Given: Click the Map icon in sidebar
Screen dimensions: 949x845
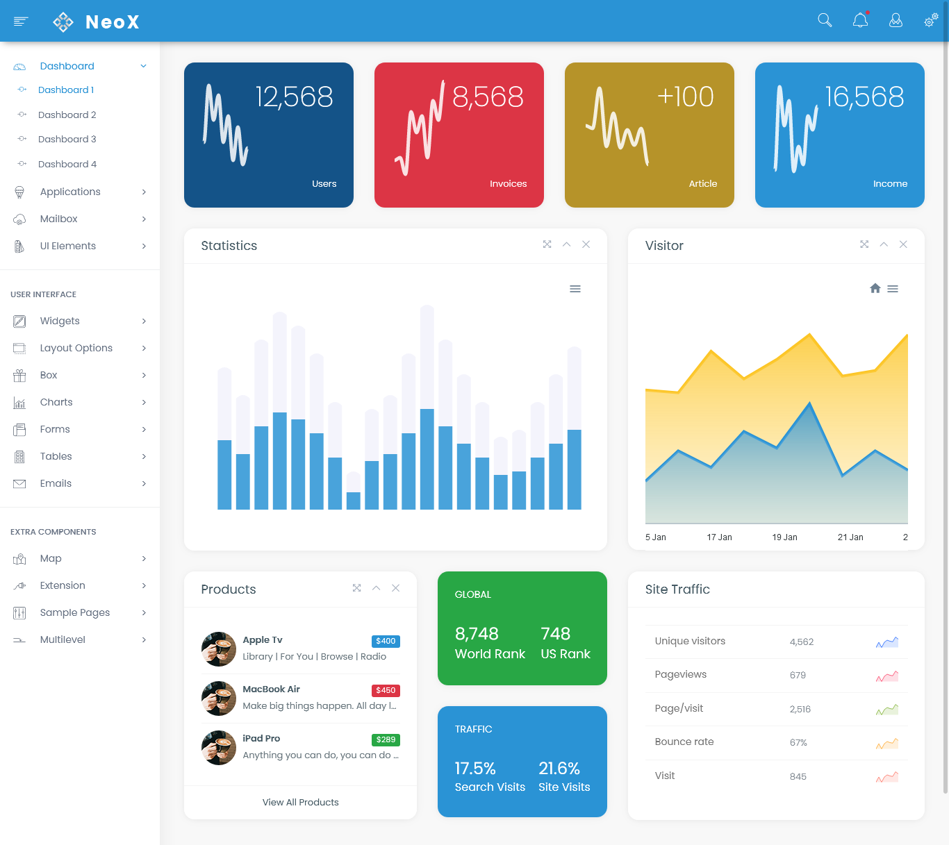Looking at the screenshot, I should [19, 559].
